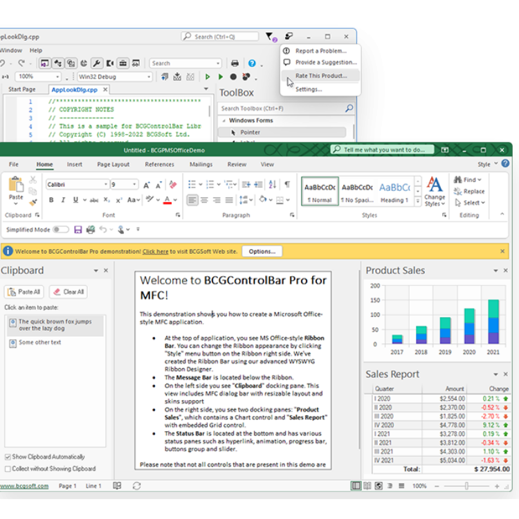
Task: Click the Bold formatting icon
Action: (x=51, y=200)
